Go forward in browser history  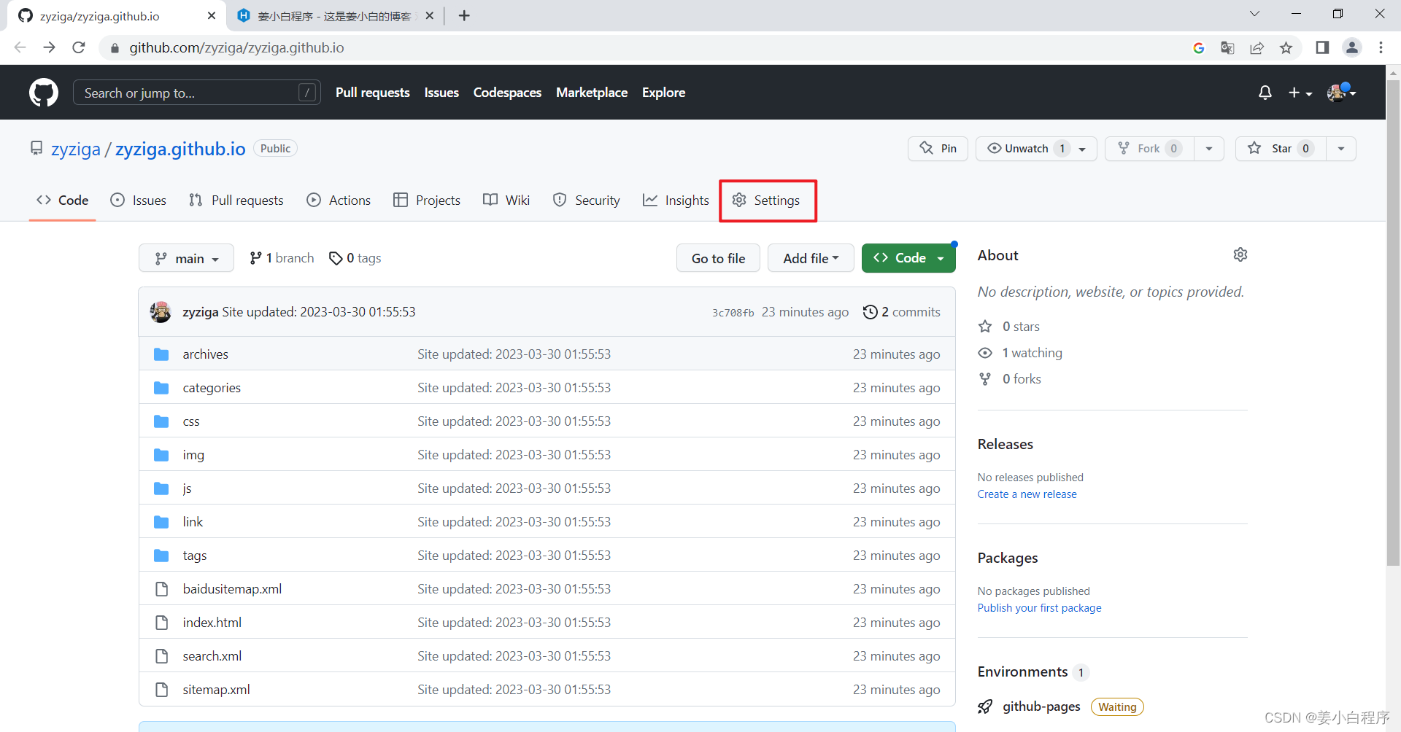point(49,47)
